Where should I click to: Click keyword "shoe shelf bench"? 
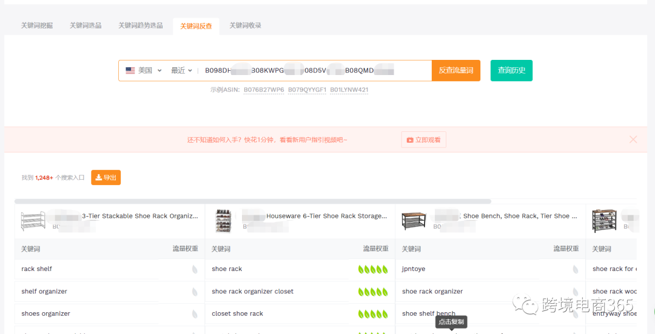pos(429,313)
